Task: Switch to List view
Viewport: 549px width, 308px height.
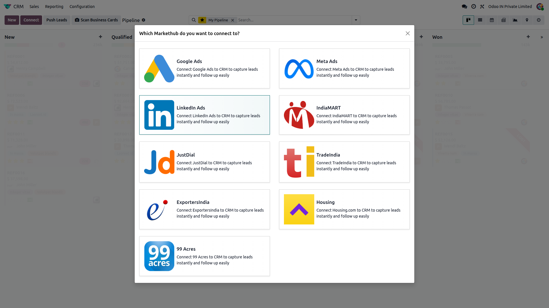Action: point(480,20)
